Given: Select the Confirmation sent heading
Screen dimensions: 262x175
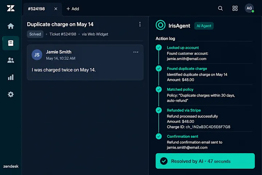Looking at the screenshot, I should pos(182,136).
